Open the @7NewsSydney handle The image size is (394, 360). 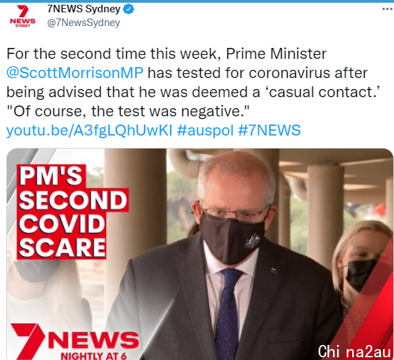click(84, 23)
